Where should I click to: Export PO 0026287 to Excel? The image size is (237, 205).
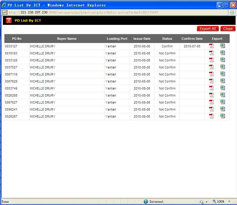[223, 116]
